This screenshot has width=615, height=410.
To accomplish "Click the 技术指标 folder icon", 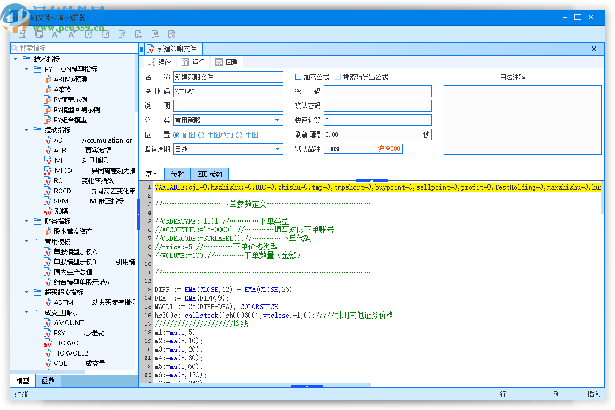I will pos(27,59).
